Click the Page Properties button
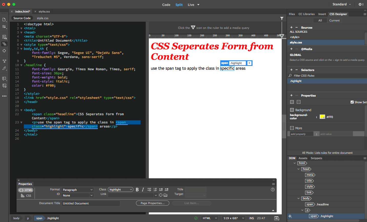This screenshot has width=367, height=222. (x=152, y=203)
